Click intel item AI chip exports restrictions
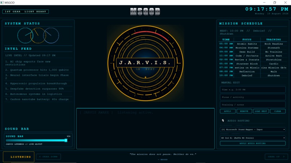291x163 pixels. (38, 63)
